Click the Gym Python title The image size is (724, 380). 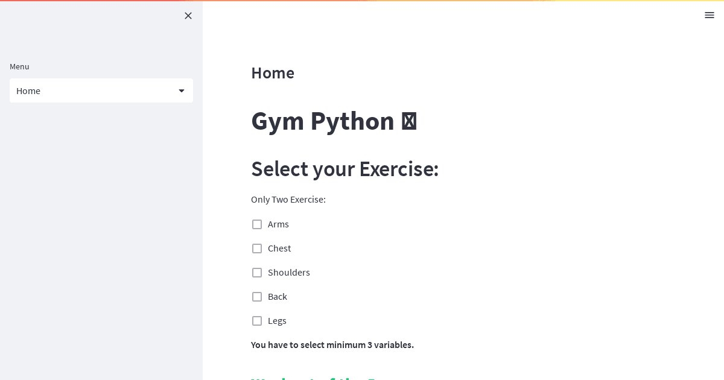(334, 121)
